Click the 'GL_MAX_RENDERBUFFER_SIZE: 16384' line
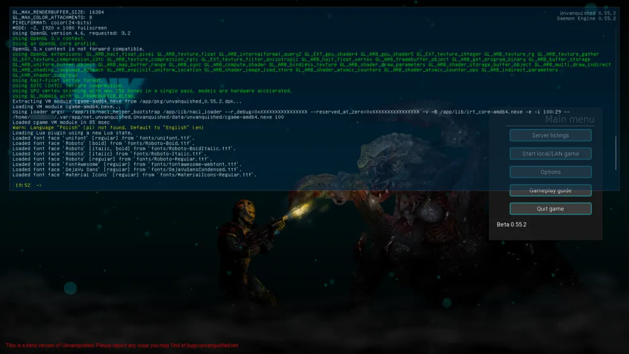This screenshot has height=354, width=629. (x=58, y=12)
